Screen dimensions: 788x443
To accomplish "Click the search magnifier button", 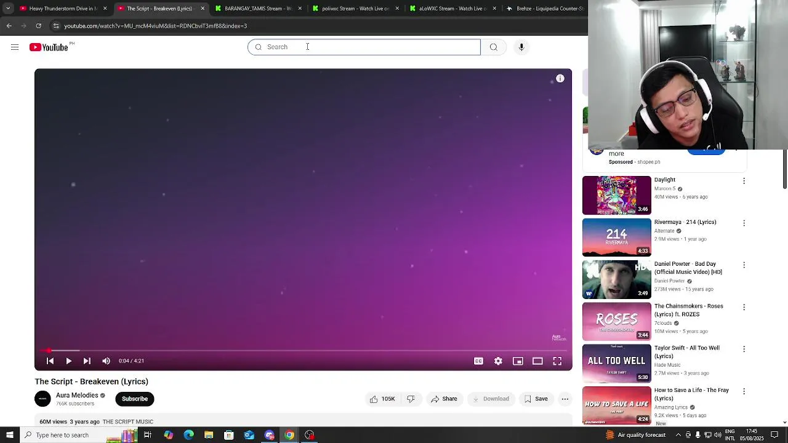I will click(x=494, y=47).
